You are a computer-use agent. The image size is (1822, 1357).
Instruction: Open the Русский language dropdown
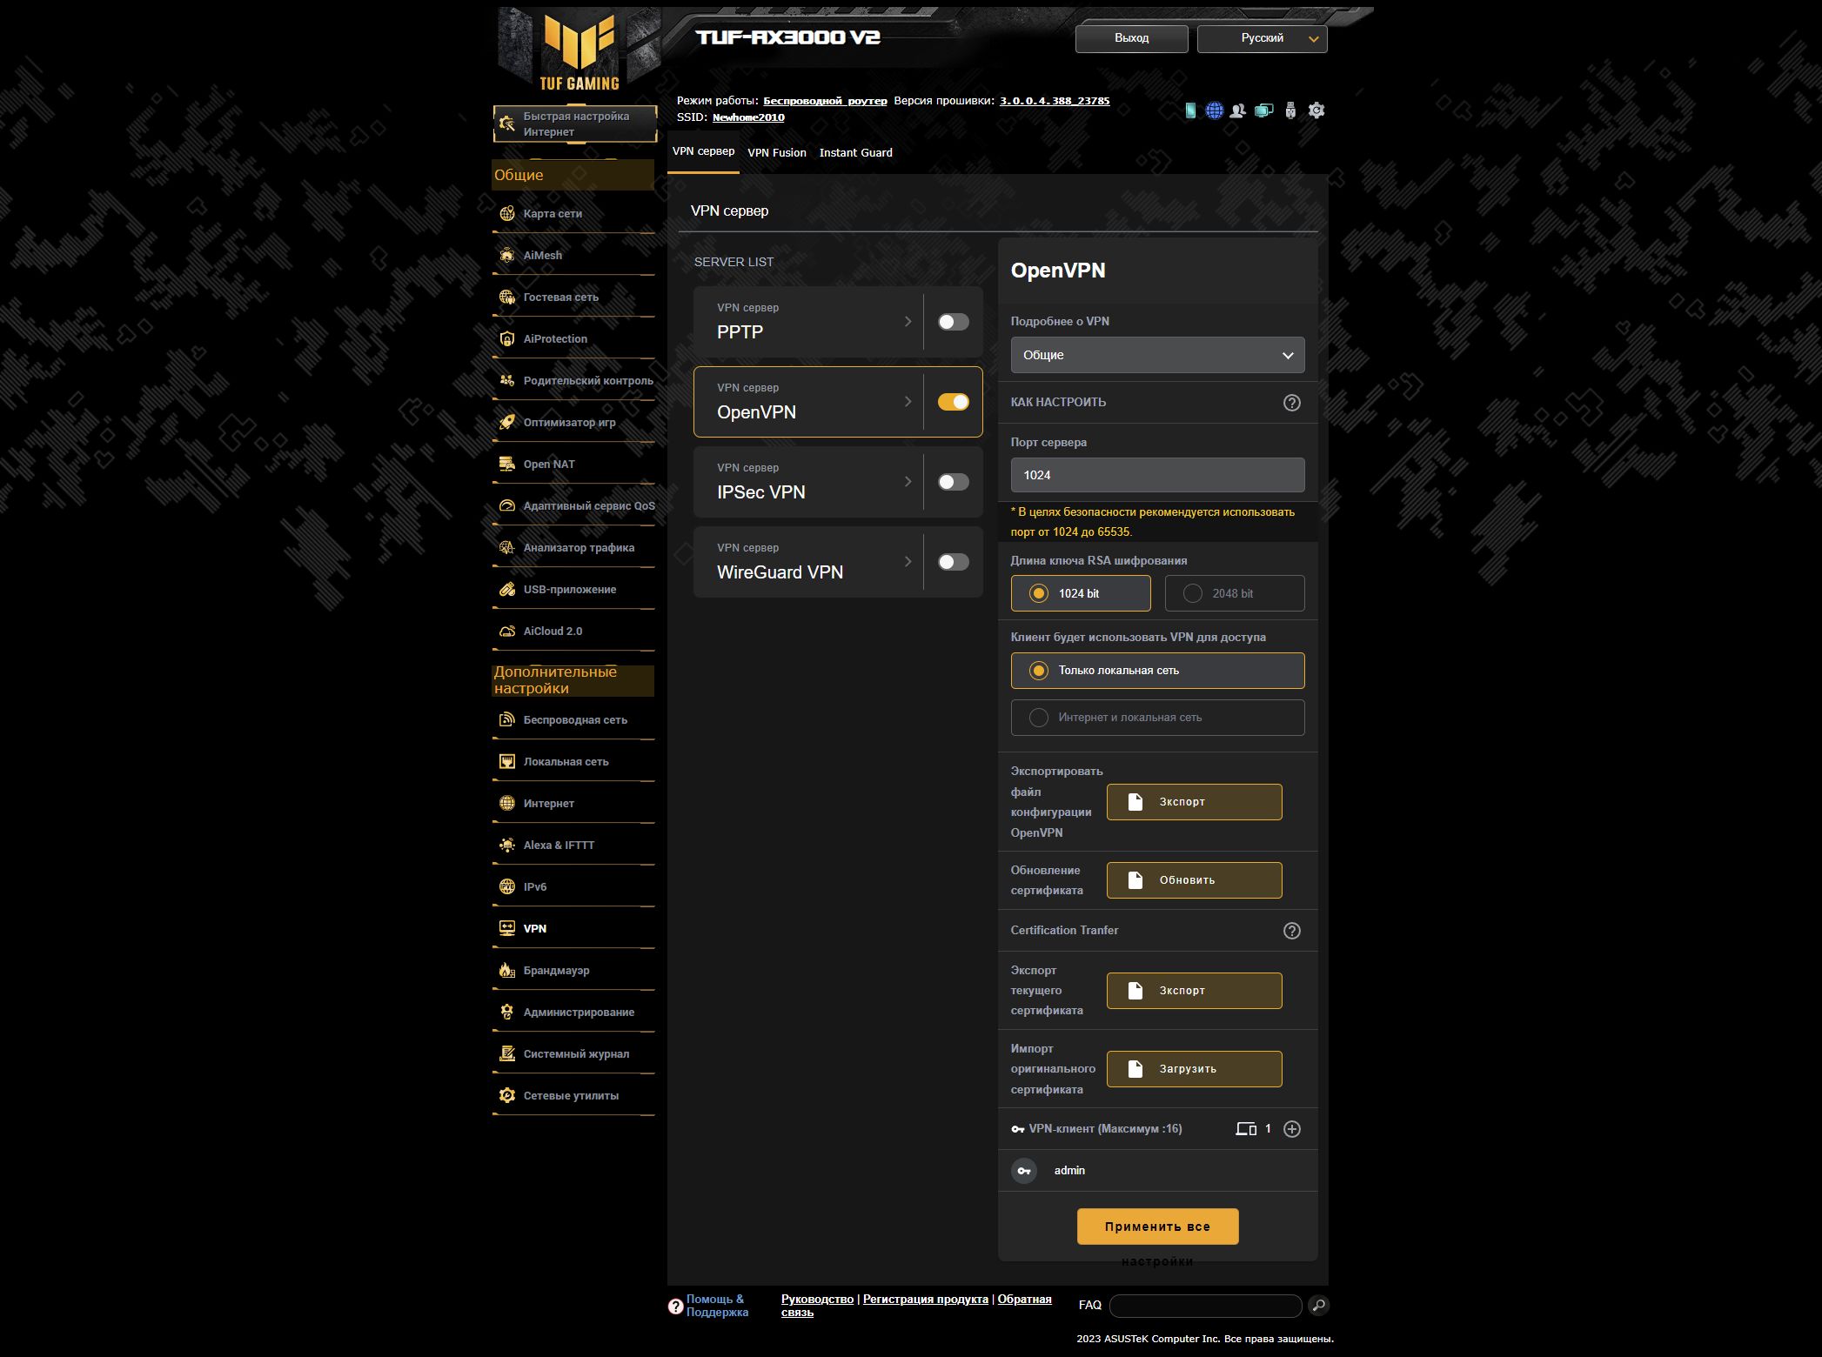1262,38
